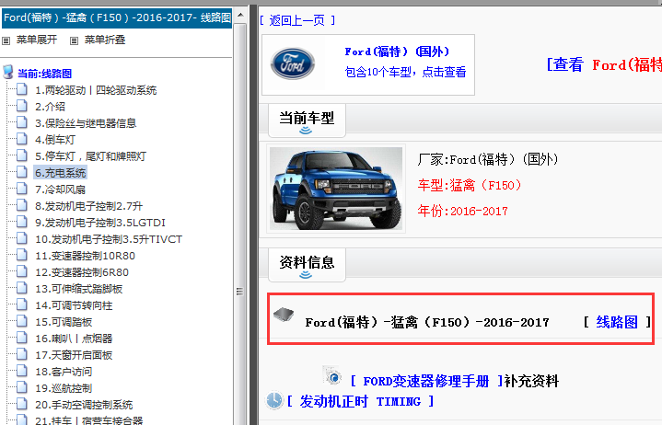The image size is (662, 425).
Task: Open the 线路图 link in the red box
Action: click(617, 322)
